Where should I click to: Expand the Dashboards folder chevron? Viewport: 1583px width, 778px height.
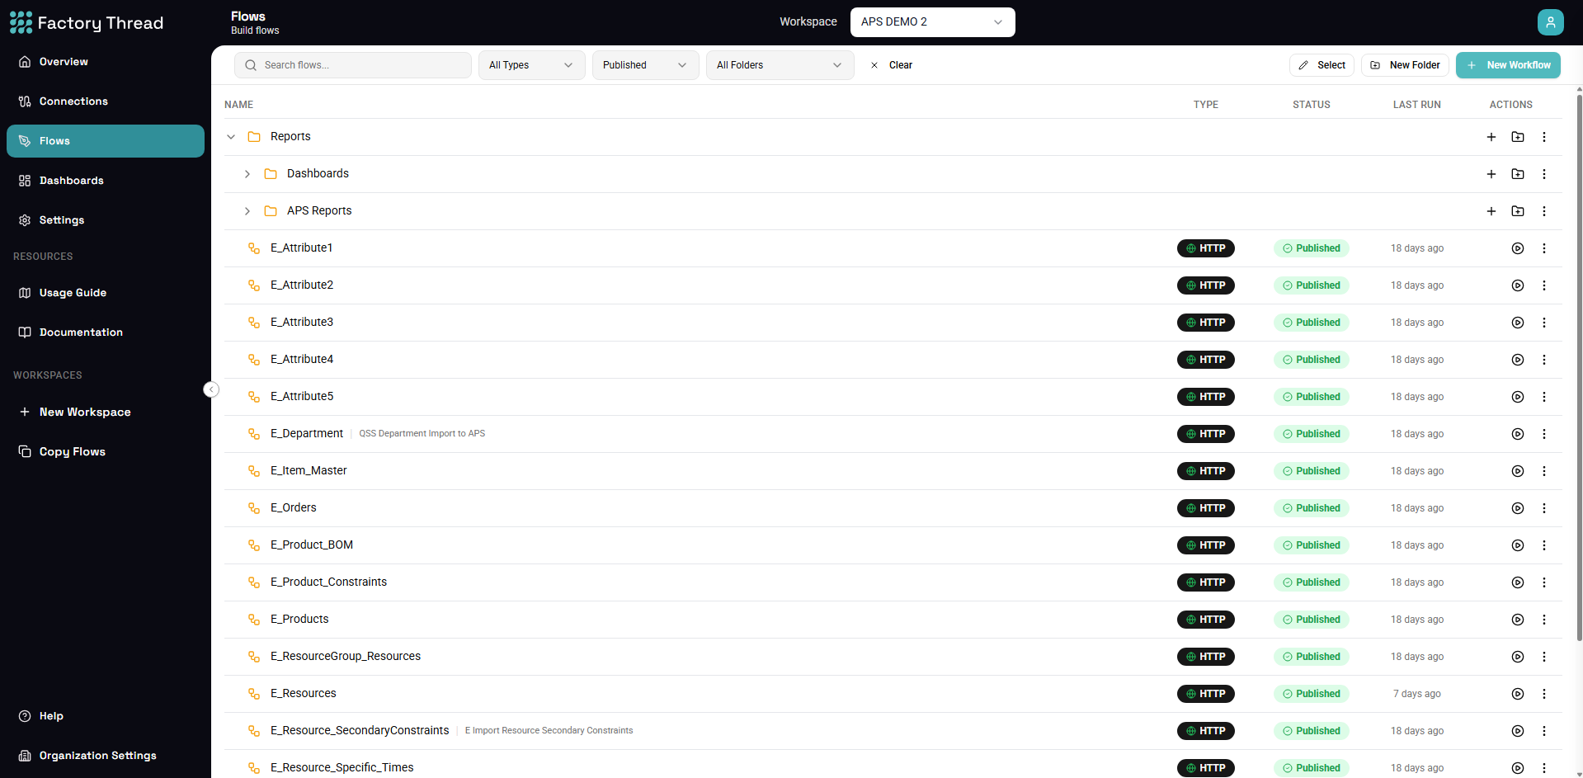tap(247, 174)
